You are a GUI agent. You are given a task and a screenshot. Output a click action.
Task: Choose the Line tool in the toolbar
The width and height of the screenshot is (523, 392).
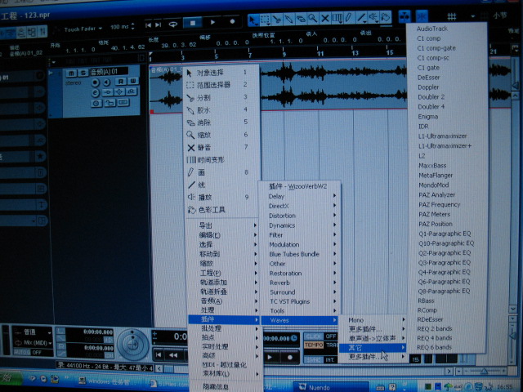click(361, 17)
